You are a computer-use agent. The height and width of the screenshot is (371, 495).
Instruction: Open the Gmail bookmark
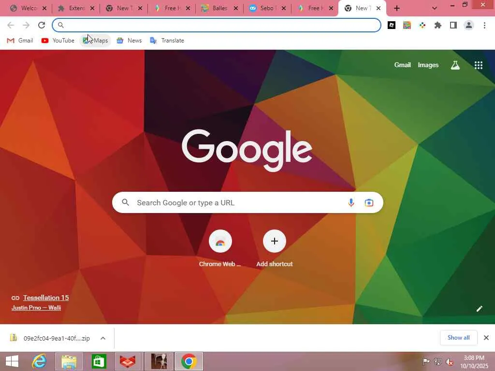20,41
